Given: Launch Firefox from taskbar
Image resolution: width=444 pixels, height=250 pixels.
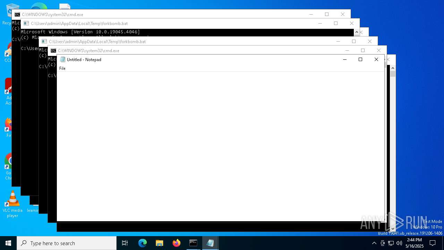Looking at the screenshot, I should (177, 243).
